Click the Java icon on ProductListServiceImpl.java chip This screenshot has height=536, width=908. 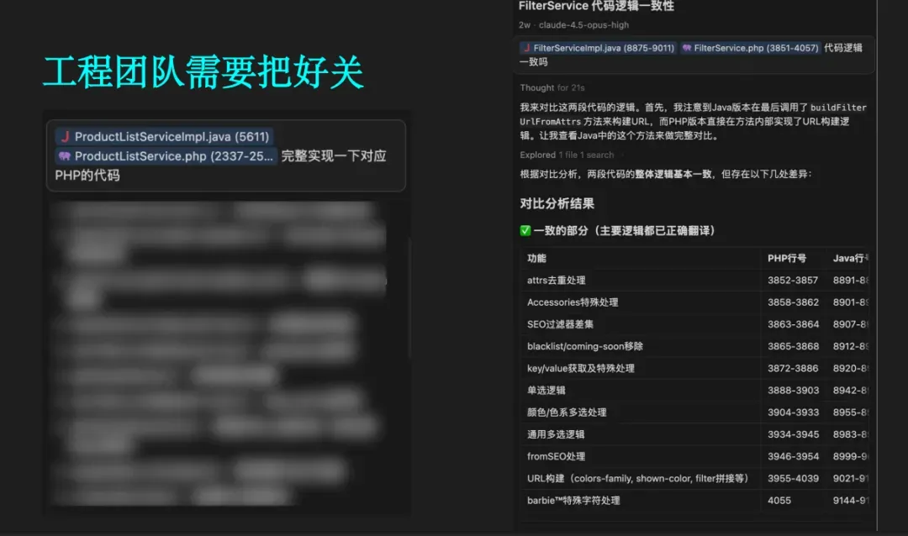click(65, 137)
